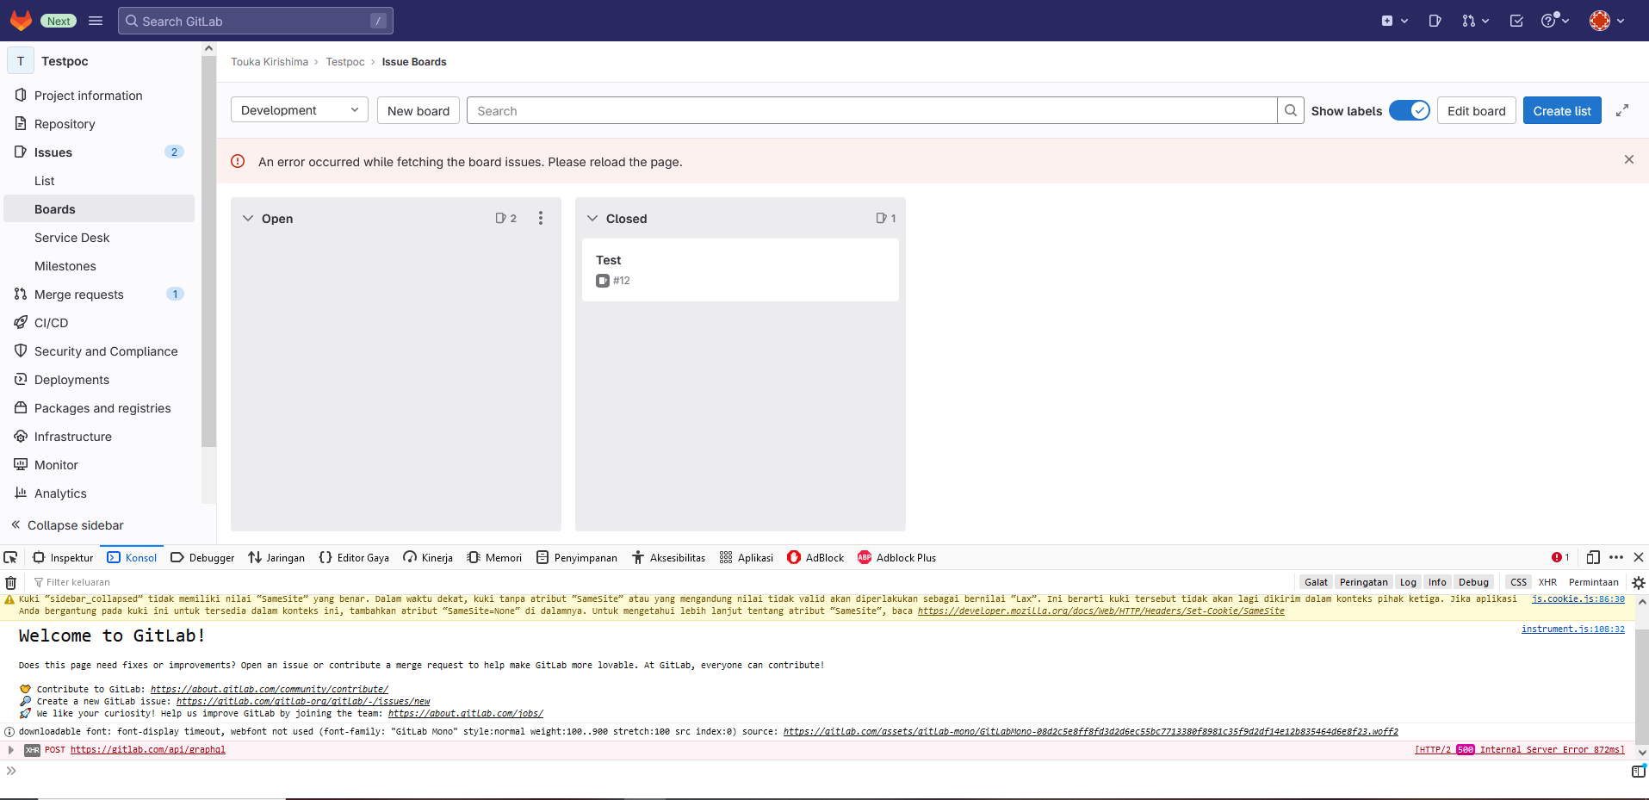Screen dimensions: 1649x800
Task: Click the GitLab fox logo
Action: click(21, 21)
